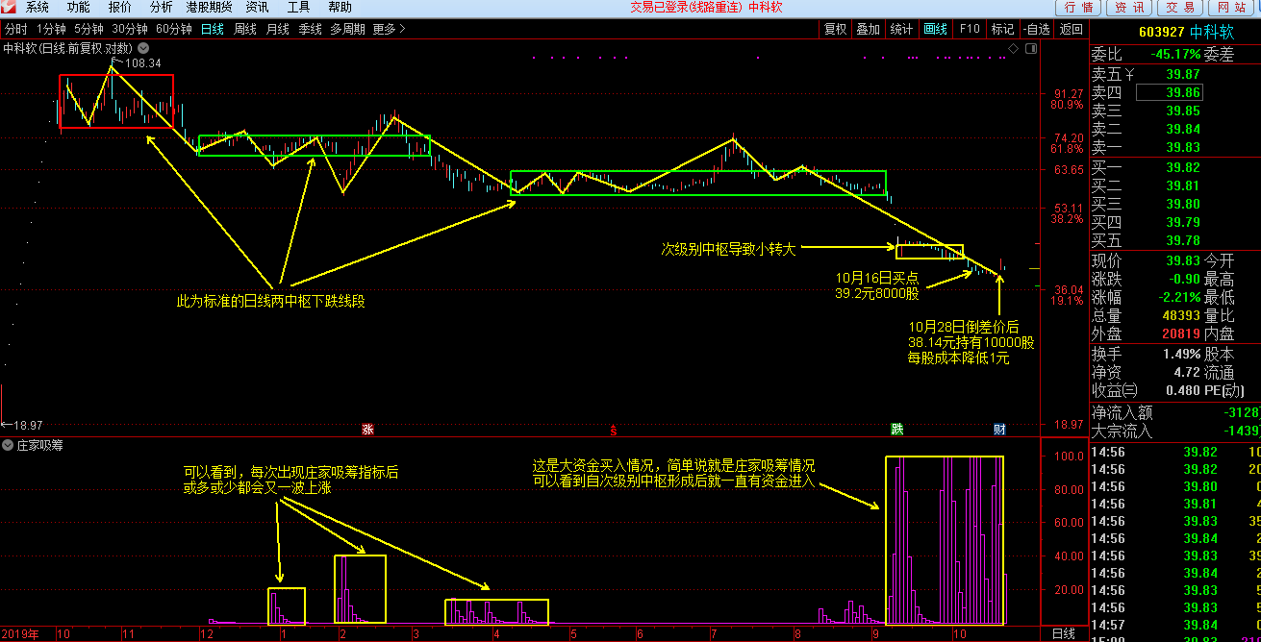Click the 资讯 button at top right
1261x642 pixels.
(x=1130, y=8)
